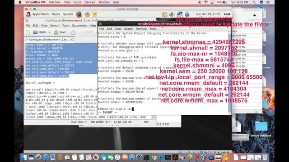Click the '#kernel.sysrq = 0' line in terminal
Viewport: 289px width, 162px height.
pyautogui.click(x=112, y=37)
